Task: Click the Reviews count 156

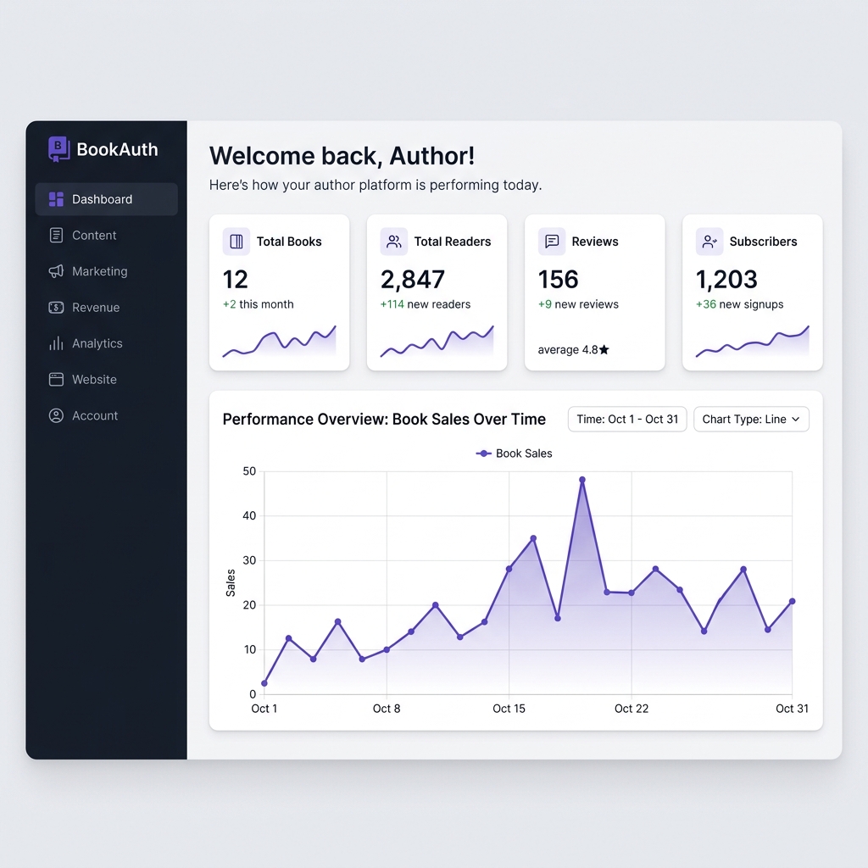Action: [558, 280]
